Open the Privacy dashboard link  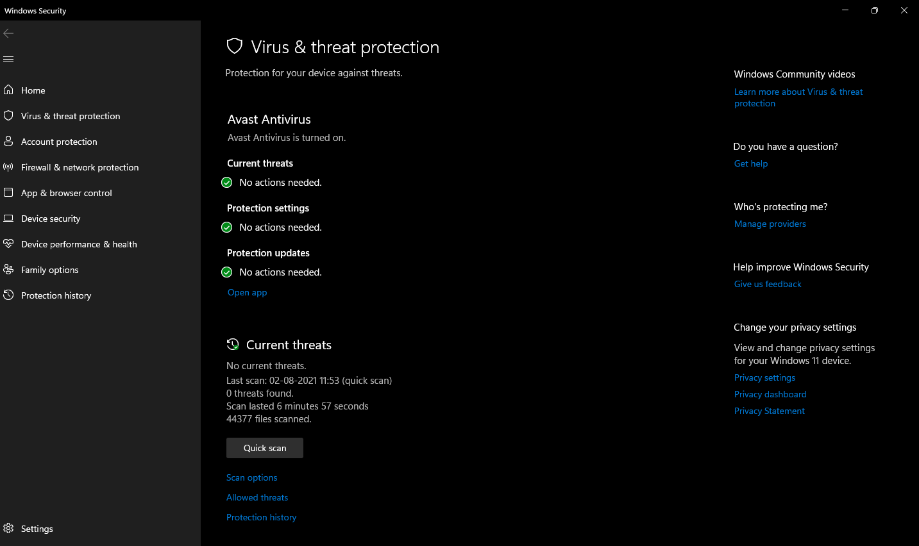coord(770,394)
